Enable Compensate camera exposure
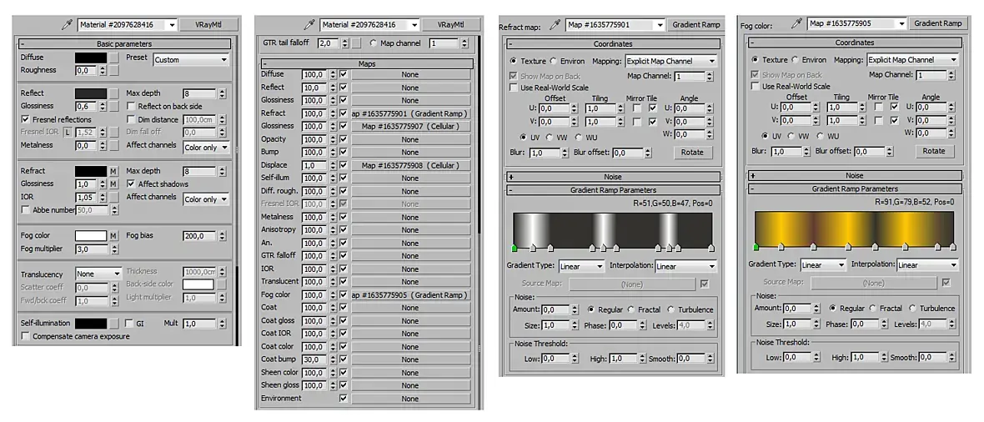This screenshot has width=984, height=422. (x=25, y=336)
